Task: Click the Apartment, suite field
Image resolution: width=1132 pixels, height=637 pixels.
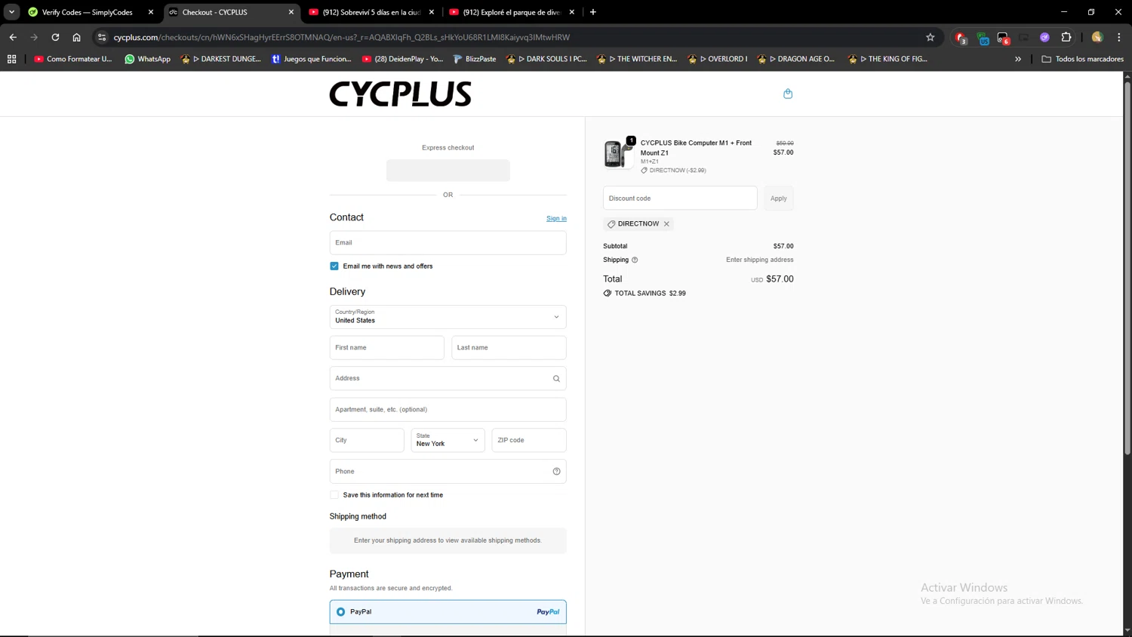Action: (x=448, y=410)
